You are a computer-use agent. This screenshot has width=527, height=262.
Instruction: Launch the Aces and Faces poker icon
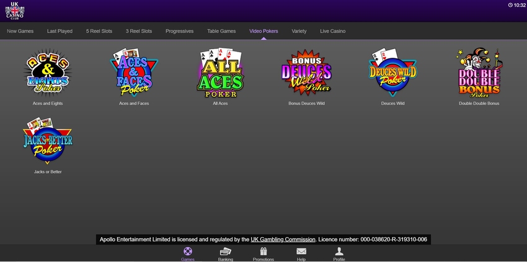pos(134,73)
